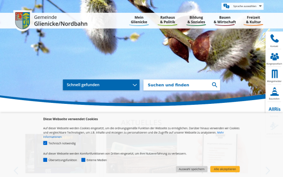Open the AllRis sidebar link
Image resolution: width=283 pixels, height=177 pixels.
[x=275, y=109]
